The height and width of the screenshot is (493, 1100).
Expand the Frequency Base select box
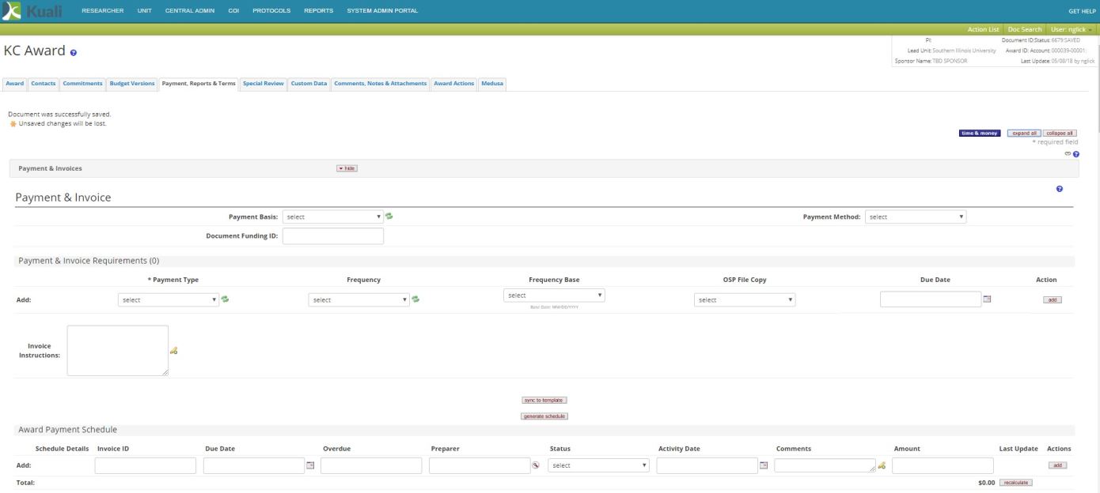coord(554,295)
